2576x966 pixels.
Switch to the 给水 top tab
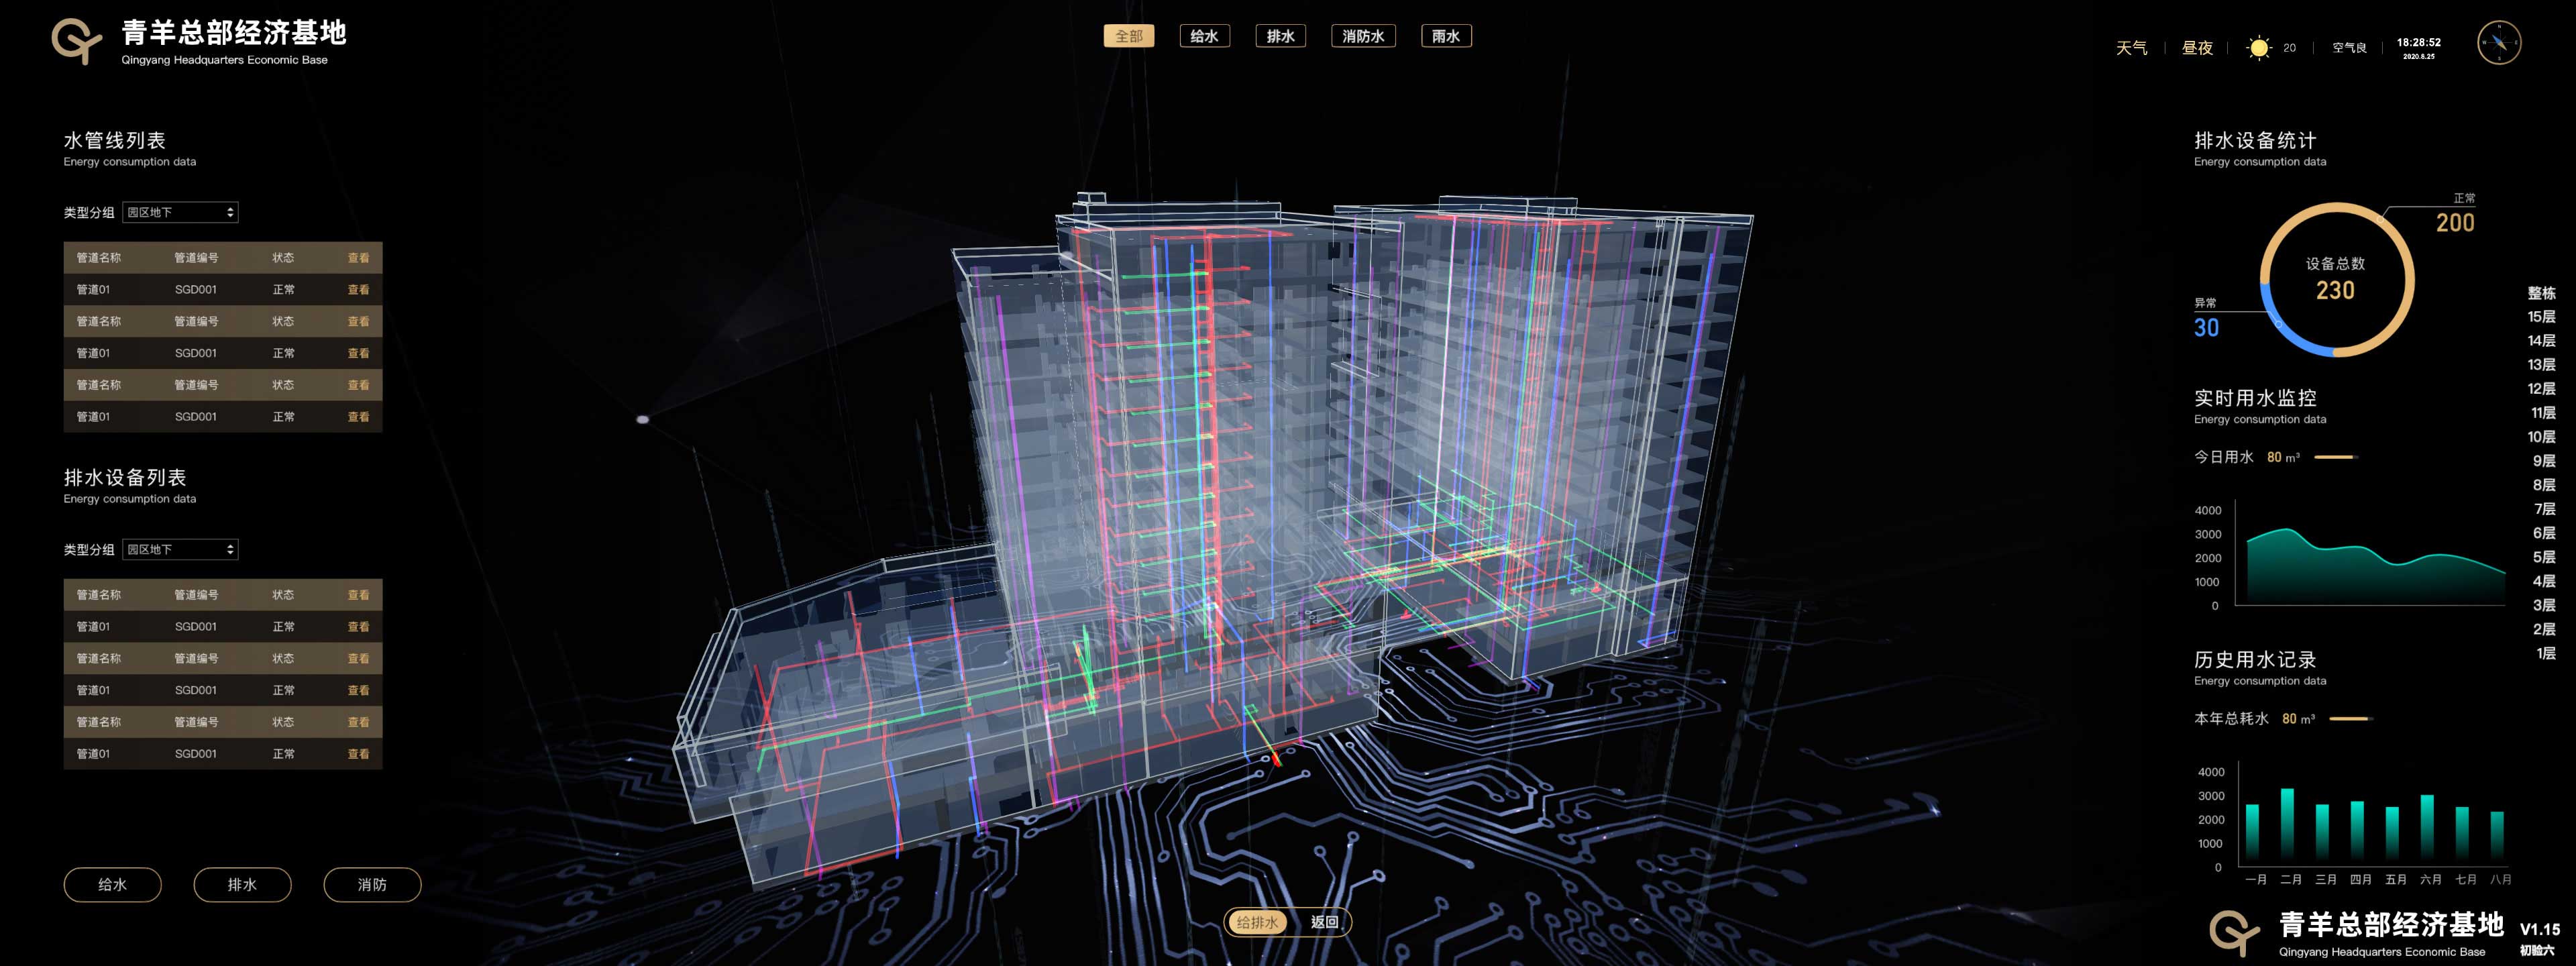(x=1204, y=36)
